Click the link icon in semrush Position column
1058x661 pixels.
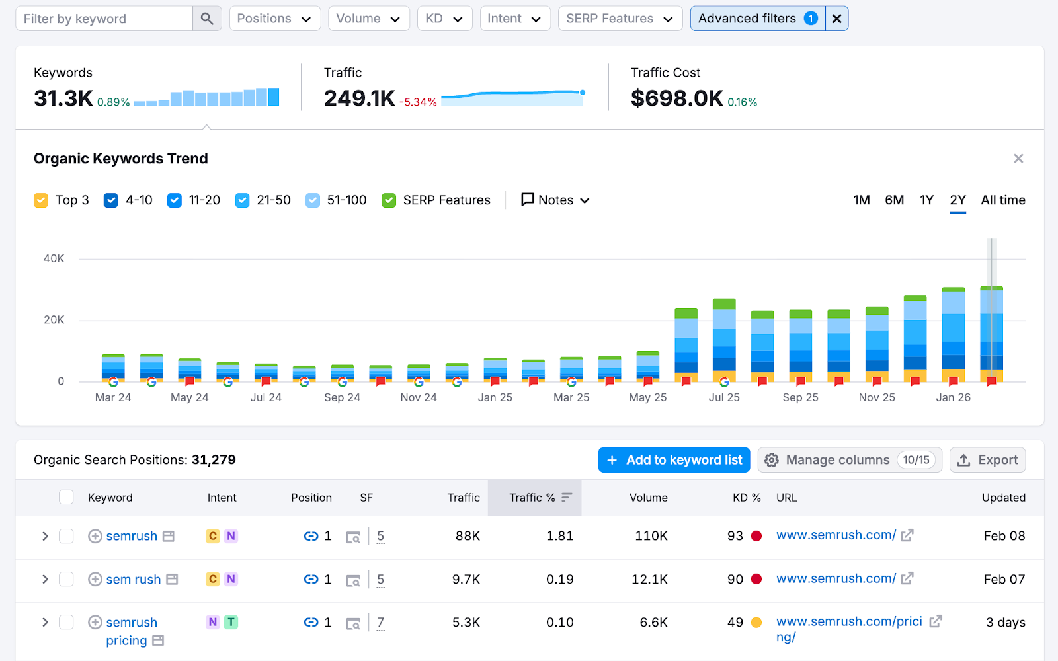311,536
